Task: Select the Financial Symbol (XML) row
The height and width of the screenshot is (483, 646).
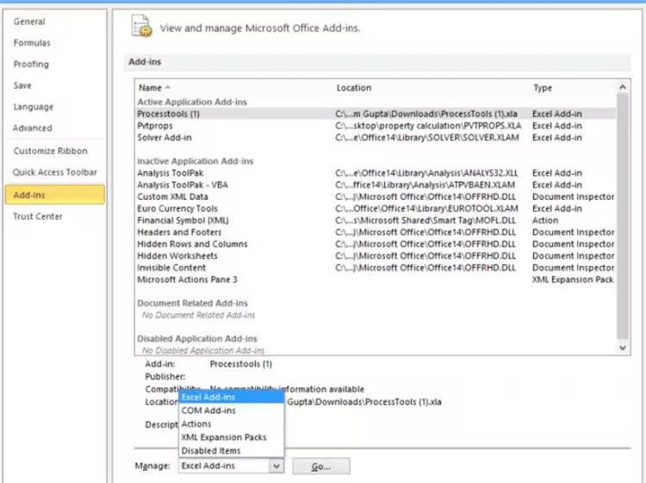Action: click(x=376, y=220)
